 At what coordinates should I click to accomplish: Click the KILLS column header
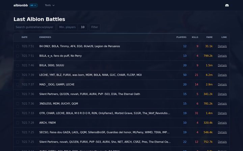click(x=195, y=37)
